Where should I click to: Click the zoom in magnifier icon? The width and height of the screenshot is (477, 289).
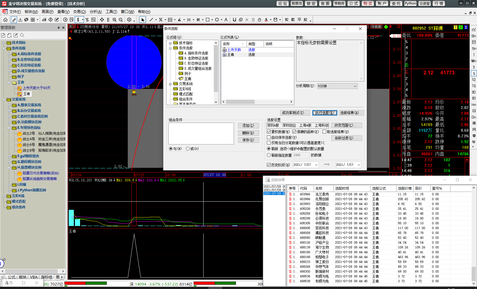[x=114, y=20]
